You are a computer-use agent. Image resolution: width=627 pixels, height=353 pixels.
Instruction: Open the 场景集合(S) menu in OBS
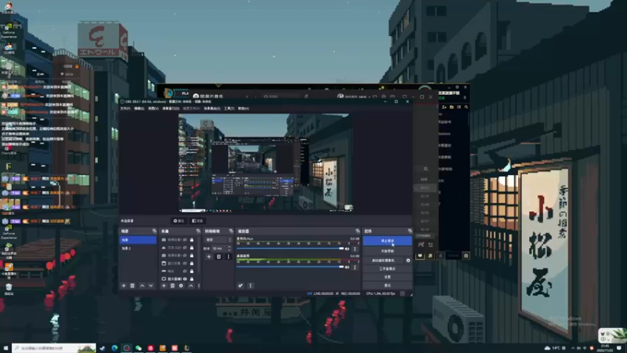click(x=212, y=108)
